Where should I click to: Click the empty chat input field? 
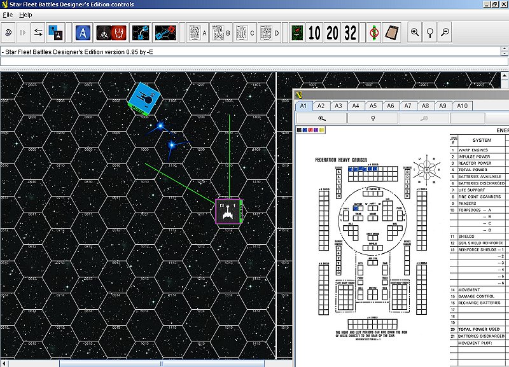click(254, 62)
